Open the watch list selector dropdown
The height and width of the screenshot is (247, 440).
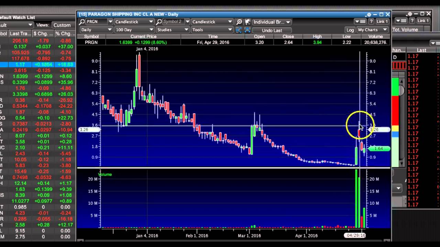(16, 25)
